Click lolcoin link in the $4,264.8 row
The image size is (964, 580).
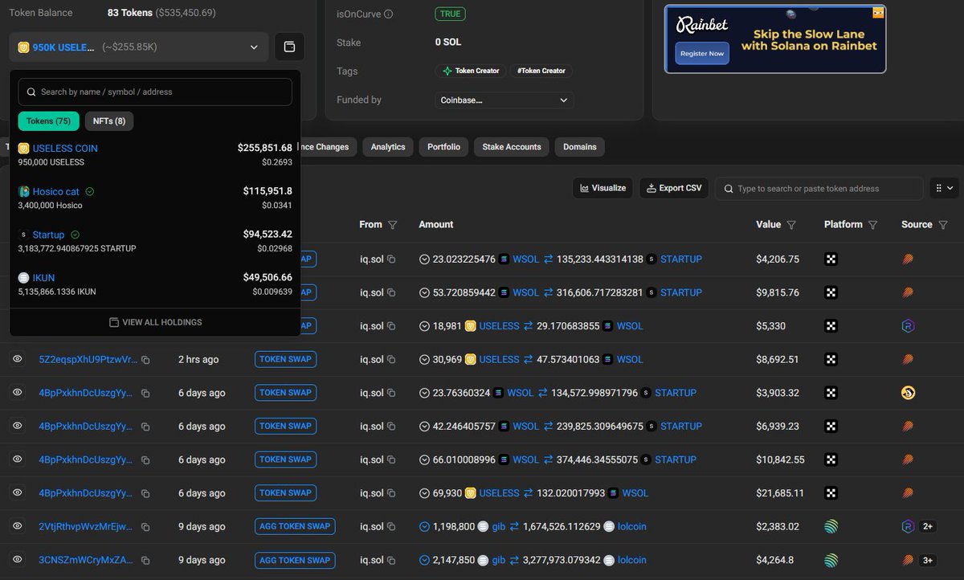click(x=631, y=561)
